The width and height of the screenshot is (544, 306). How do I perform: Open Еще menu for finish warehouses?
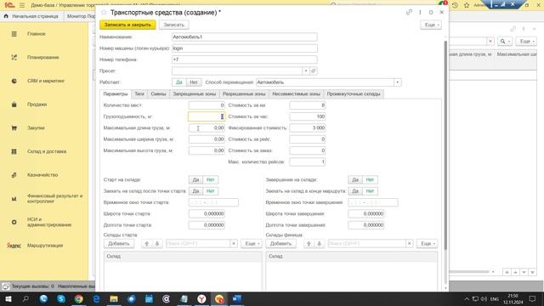(427, 244)
